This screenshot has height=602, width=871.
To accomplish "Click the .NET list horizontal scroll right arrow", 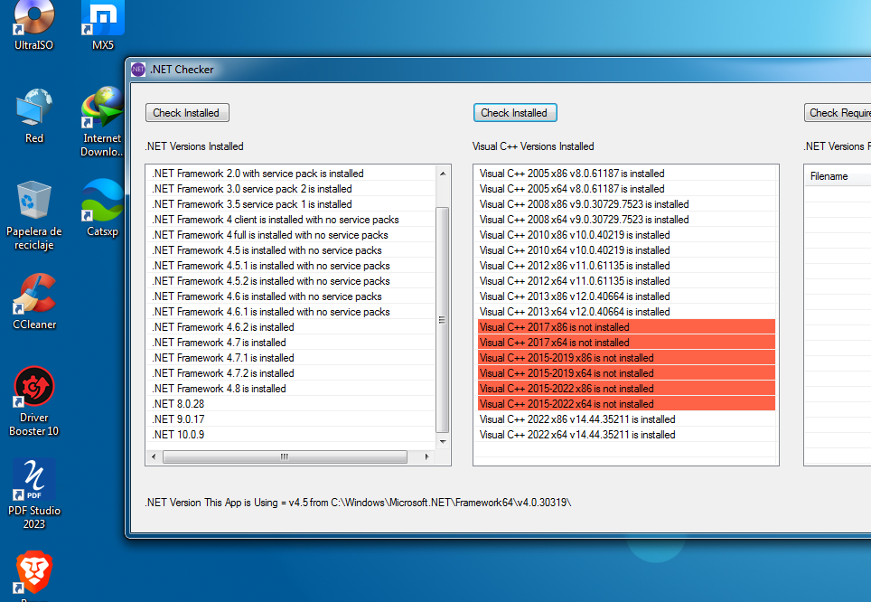I will point(426,456).
